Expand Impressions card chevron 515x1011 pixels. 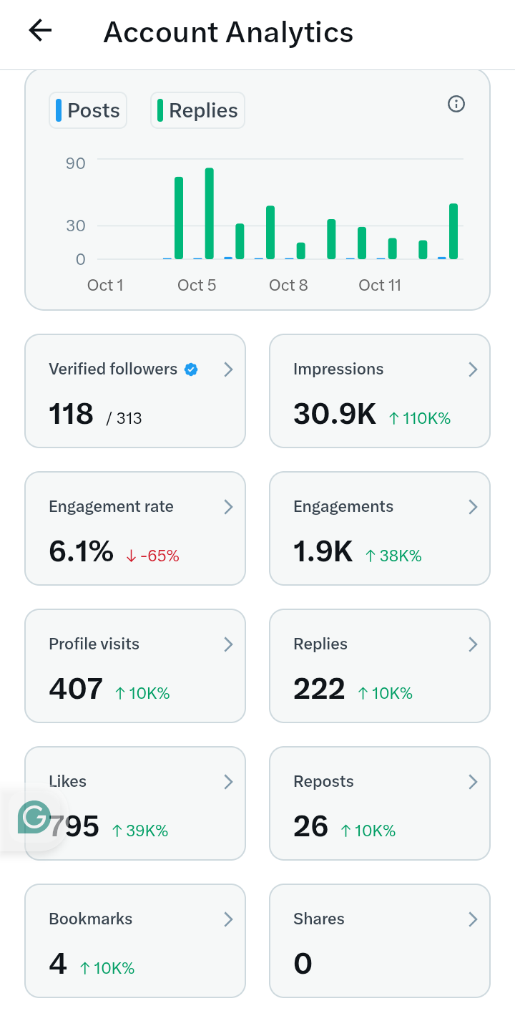click(x=473, y=369)
